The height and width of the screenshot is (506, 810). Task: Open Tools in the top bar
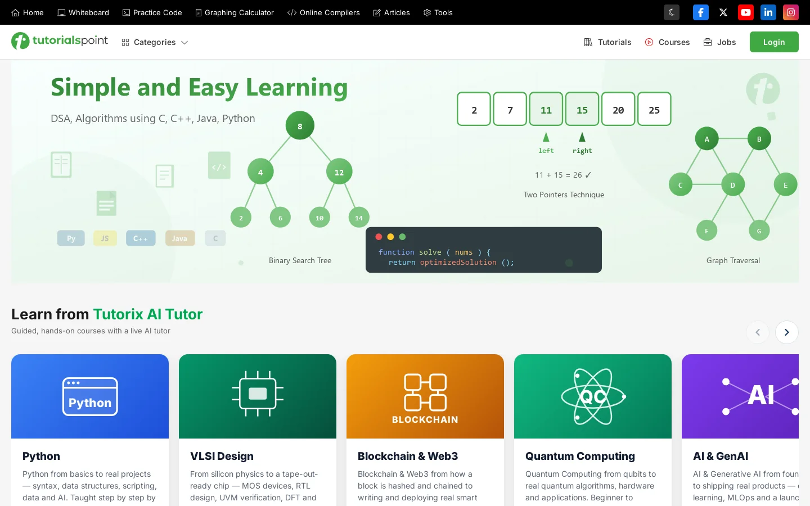click(x=438, y=12)
